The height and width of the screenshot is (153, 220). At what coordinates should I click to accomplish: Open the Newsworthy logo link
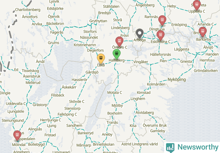click(192, 147)
